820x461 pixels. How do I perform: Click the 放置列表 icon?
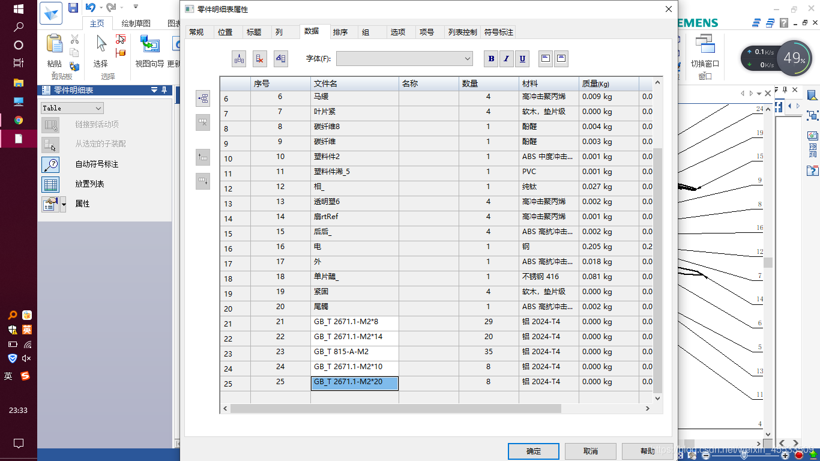(x=50, y=184)
